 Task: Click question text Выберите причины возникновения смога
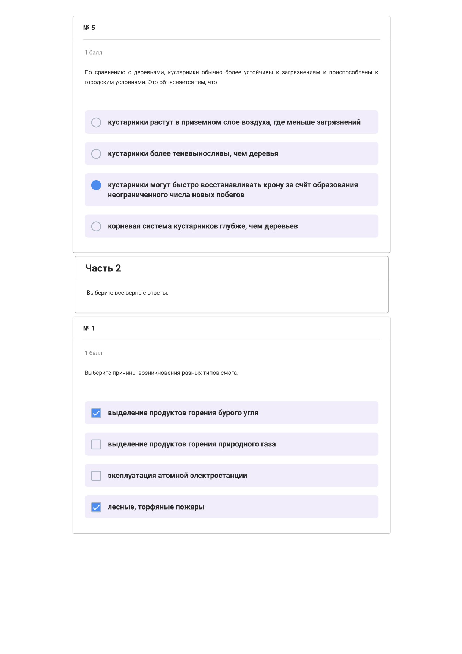point(161,373)
